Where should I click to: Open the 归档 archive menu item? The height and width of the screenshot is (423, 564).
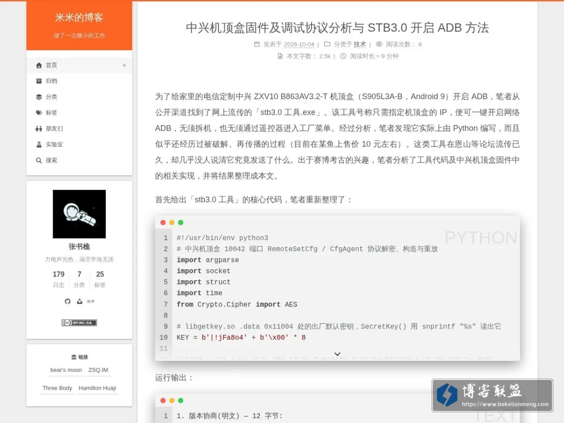click(79, 81)
